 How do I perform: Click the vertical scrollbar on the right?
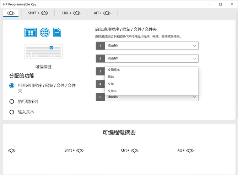pyautogui.click(x=237, y=65)
